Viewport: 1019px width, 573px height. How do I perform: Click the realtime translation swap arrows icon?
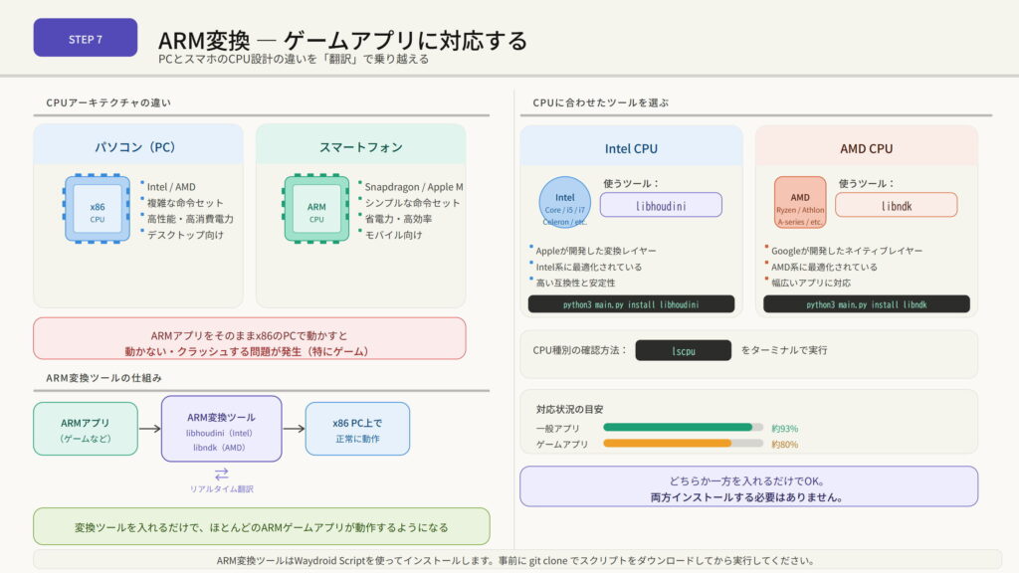(x=221, y=475)
